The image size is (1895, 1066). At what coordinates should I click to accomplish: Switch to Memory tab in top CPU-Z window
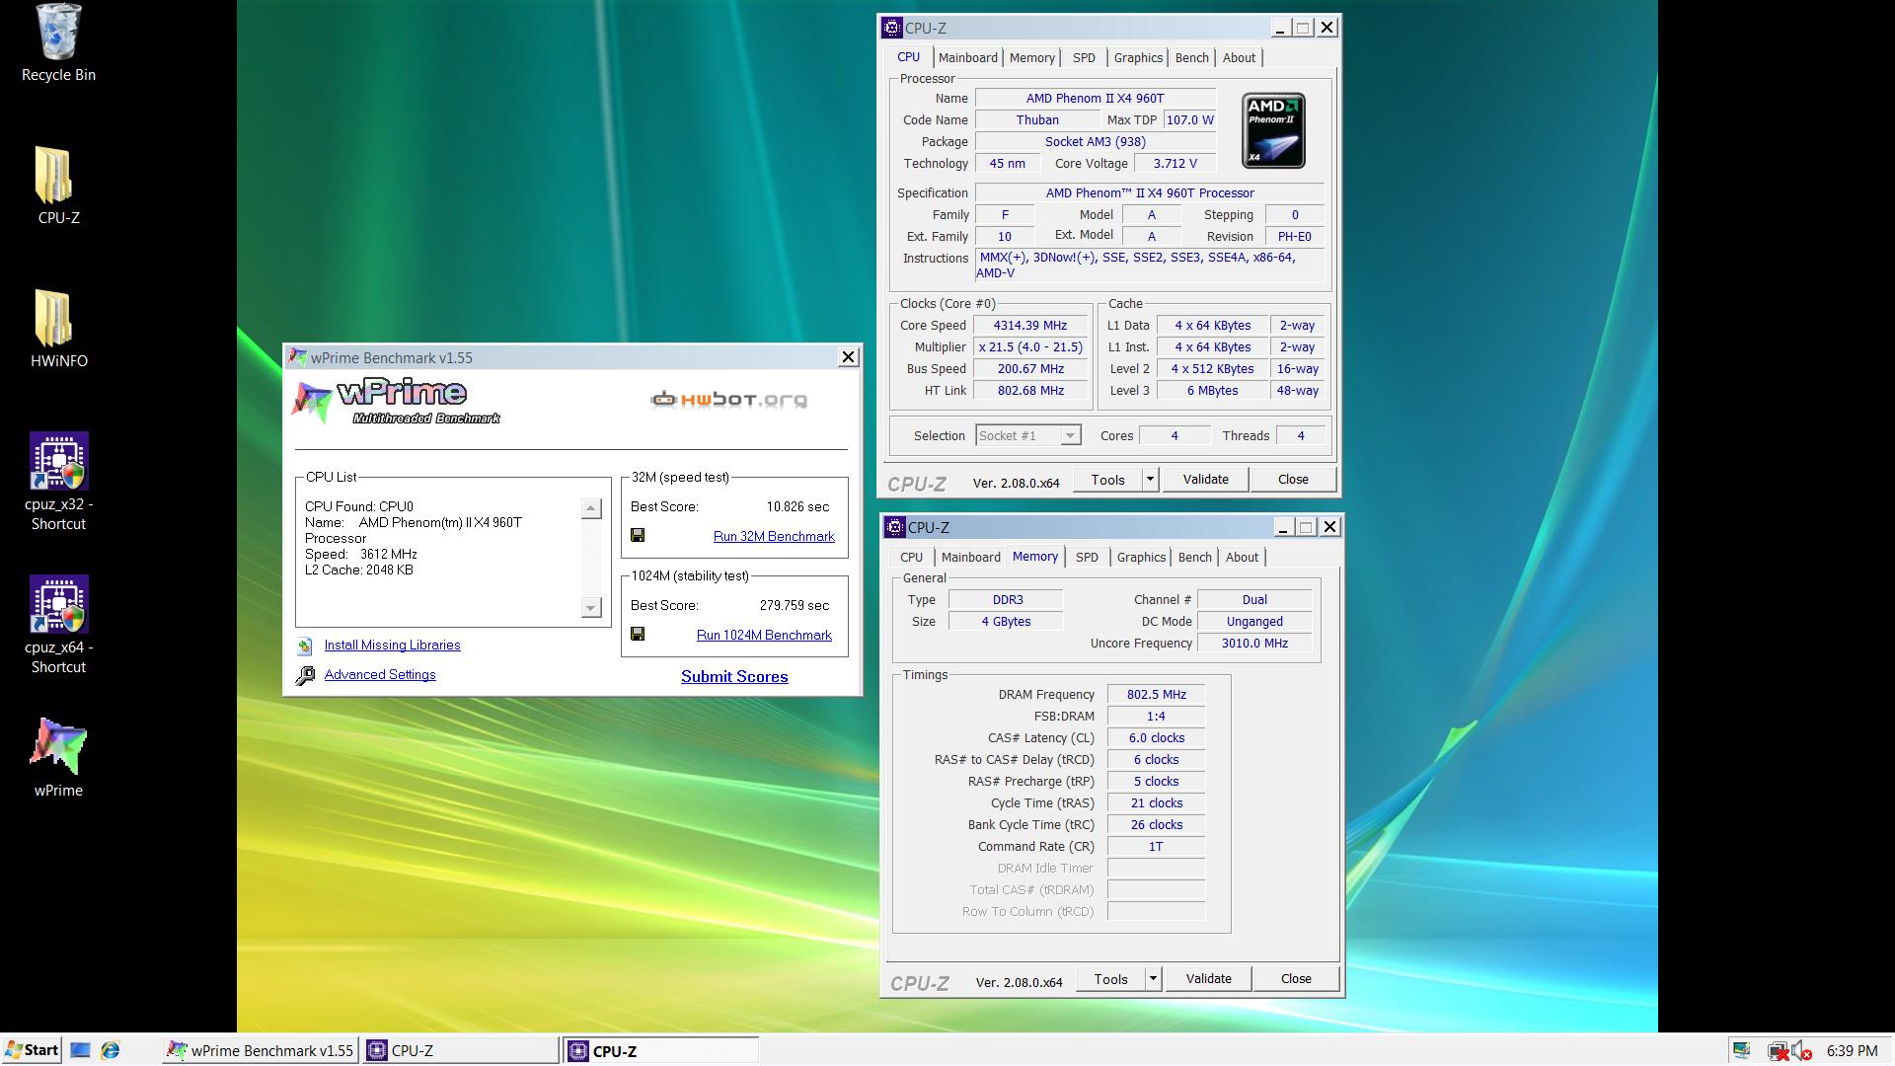point(1031,58)
